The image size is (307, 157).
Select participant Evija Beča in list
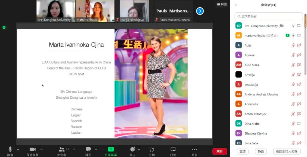click(x=268, y=142)
